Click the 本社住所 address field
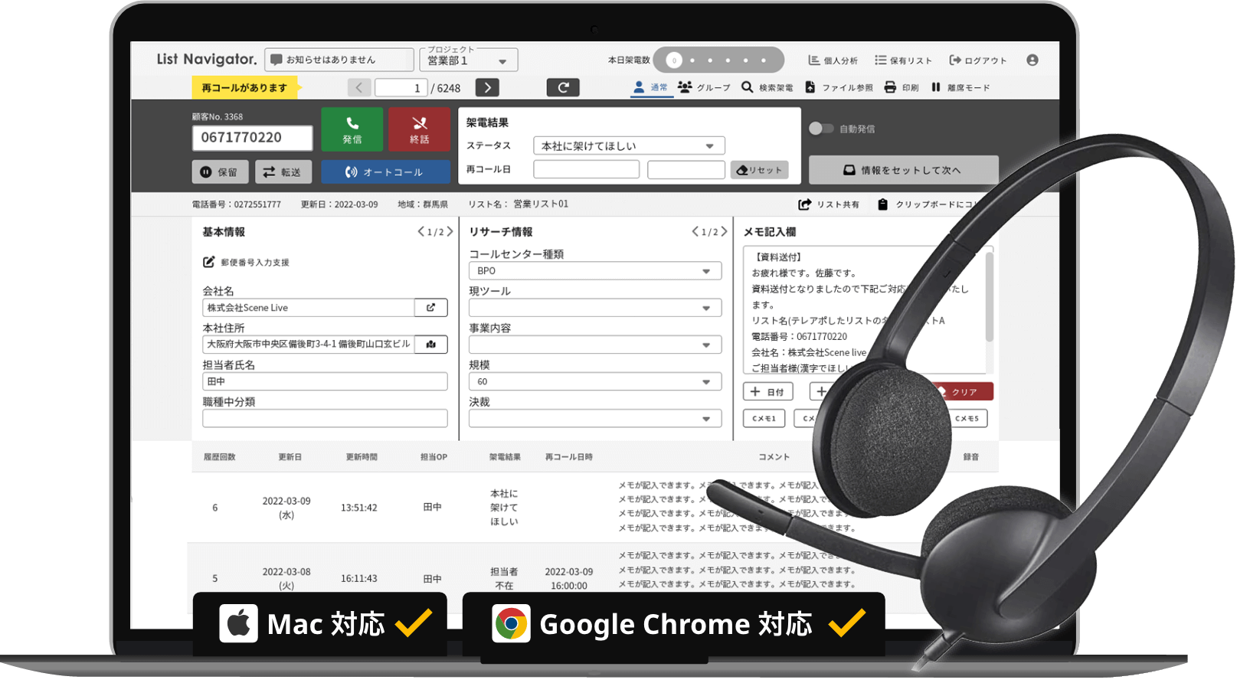The width and height of the screenshot is (1250, 683). coord(309,345)
